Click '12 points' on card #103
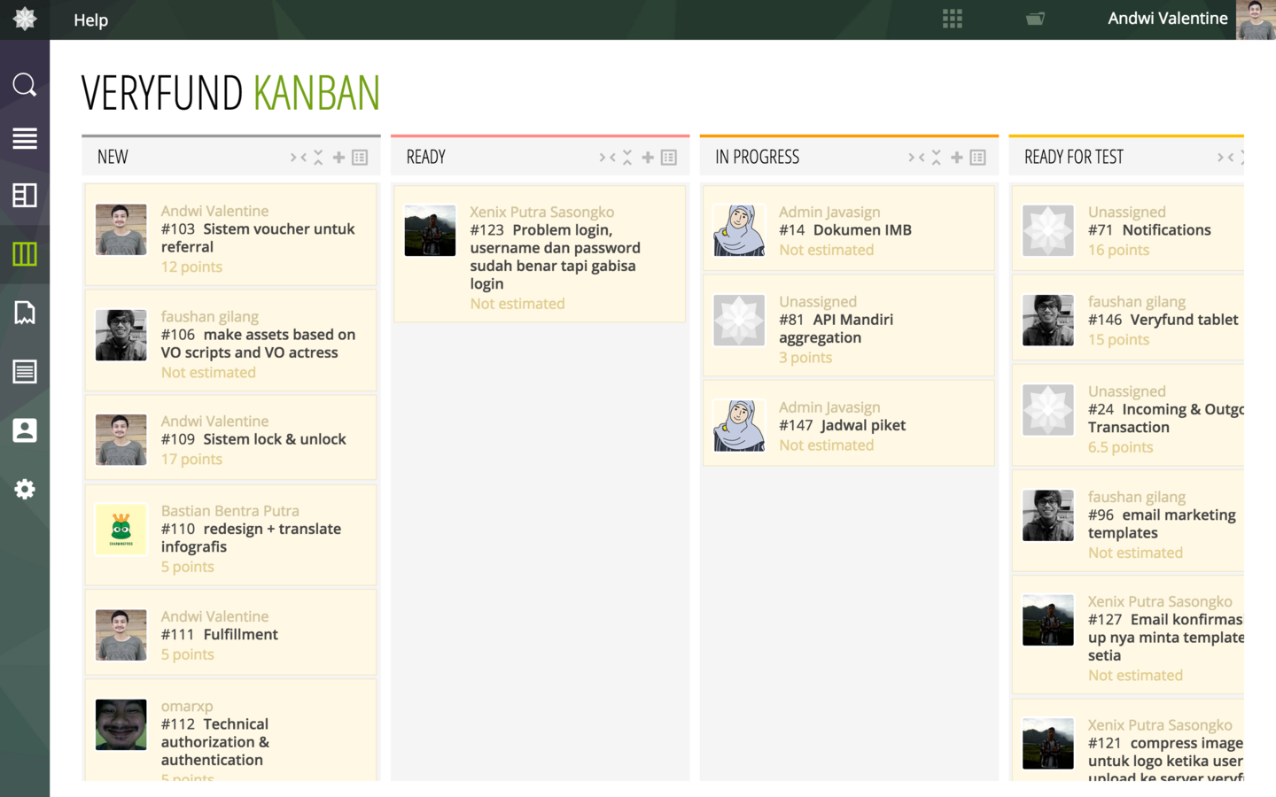 coord(191,267)
